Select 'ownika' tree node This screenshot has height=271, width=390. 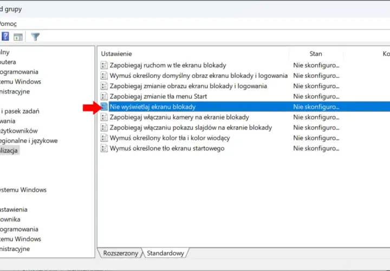click(x=10, y=219)
